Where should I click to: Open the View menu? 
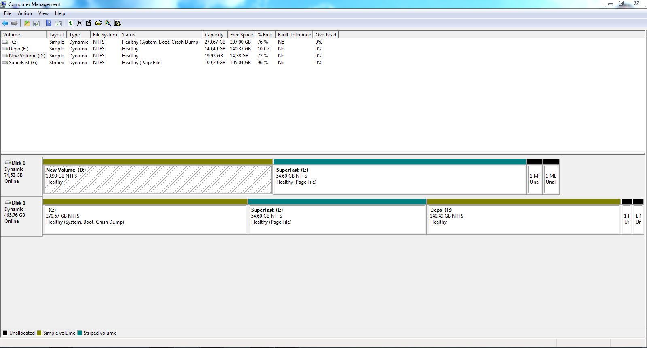(x=43, y=13)
